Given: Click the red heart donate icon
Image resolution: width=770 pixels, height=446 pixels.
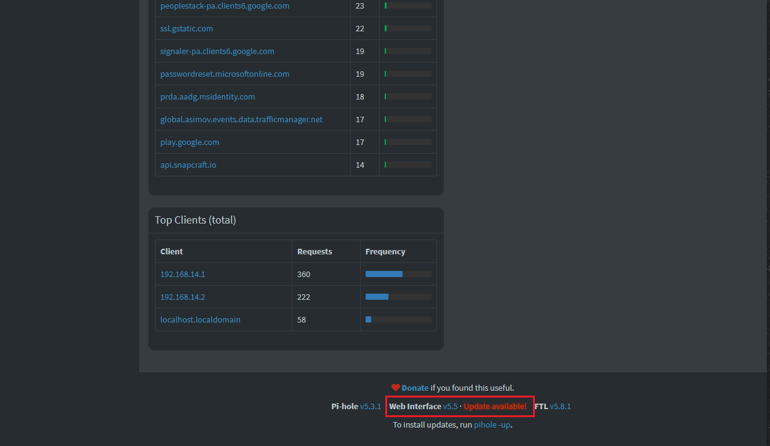Looking at the screenshot, I should (x=396, y=388).
